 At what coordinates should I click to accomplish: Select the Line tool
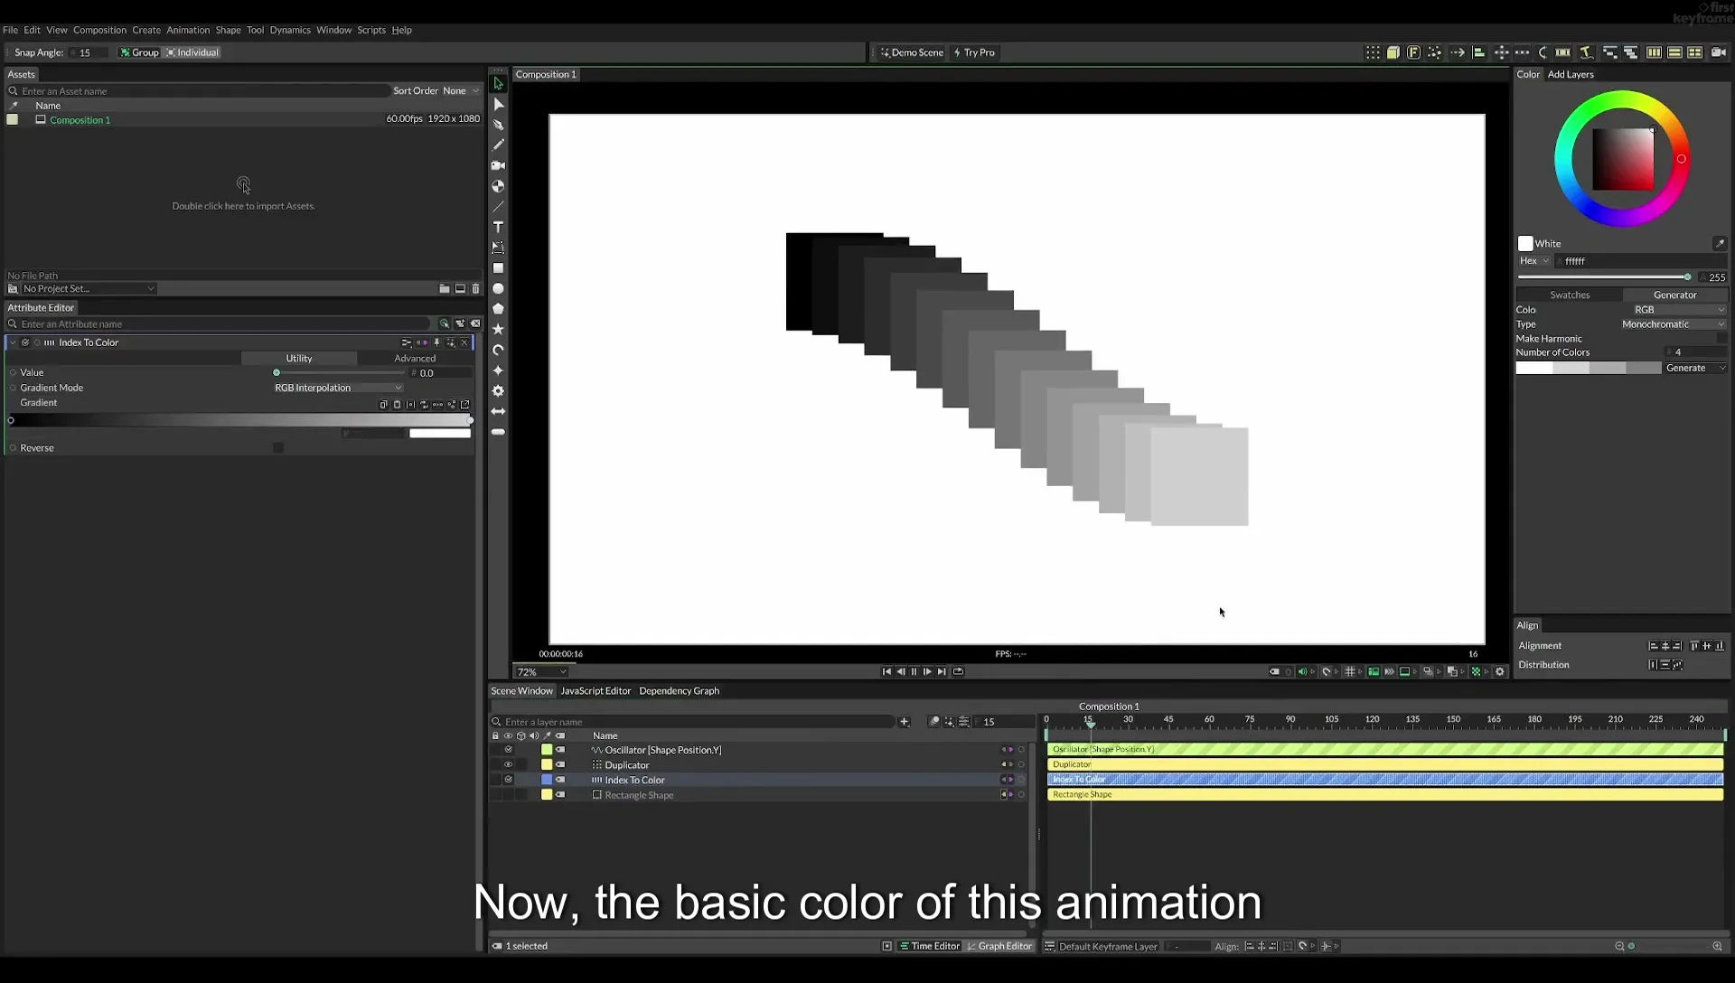498,207
